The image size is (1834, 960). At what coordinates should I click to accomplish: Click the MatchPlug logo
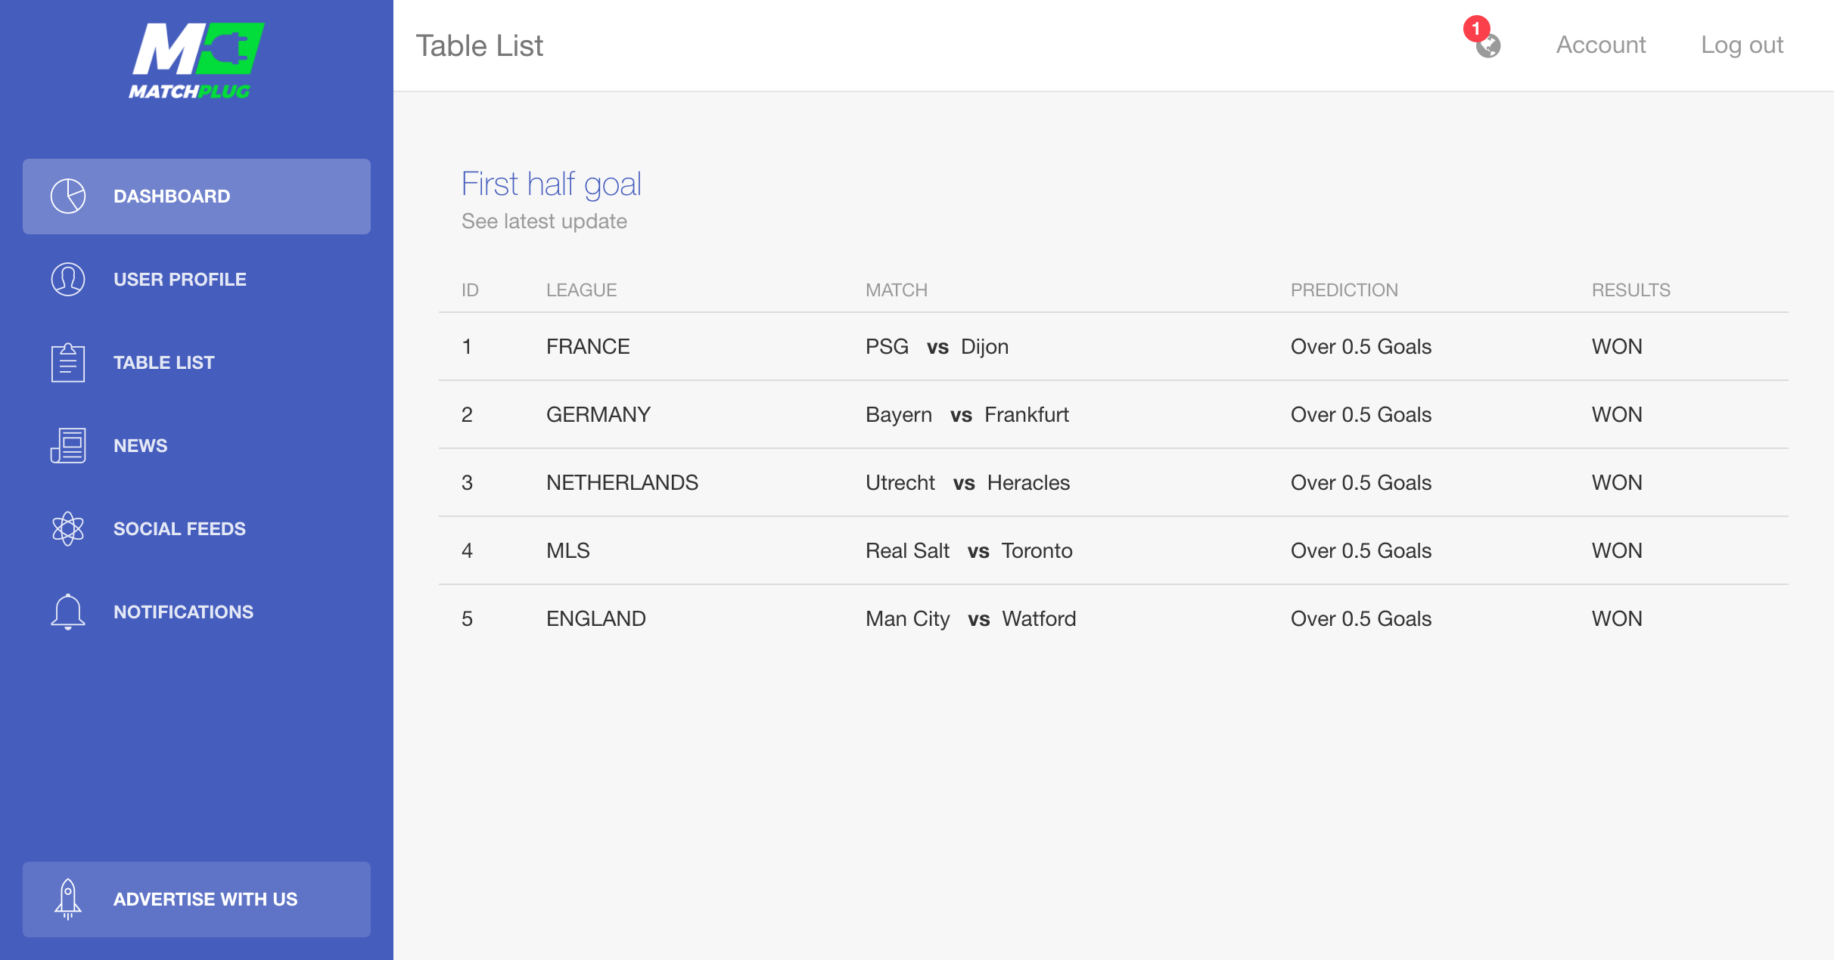pyautogui.click(x=196, y=61)
